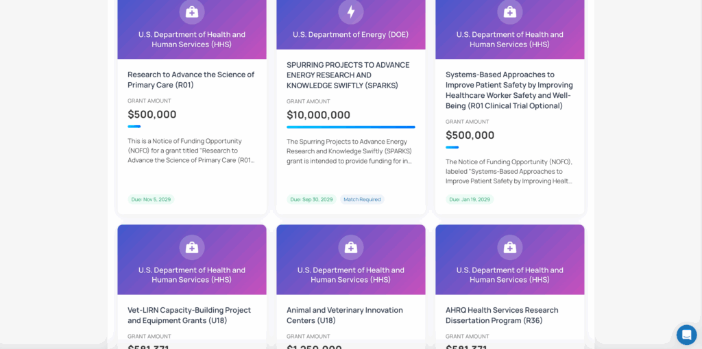Open the chat support widget icon

(x=686, y=335)
